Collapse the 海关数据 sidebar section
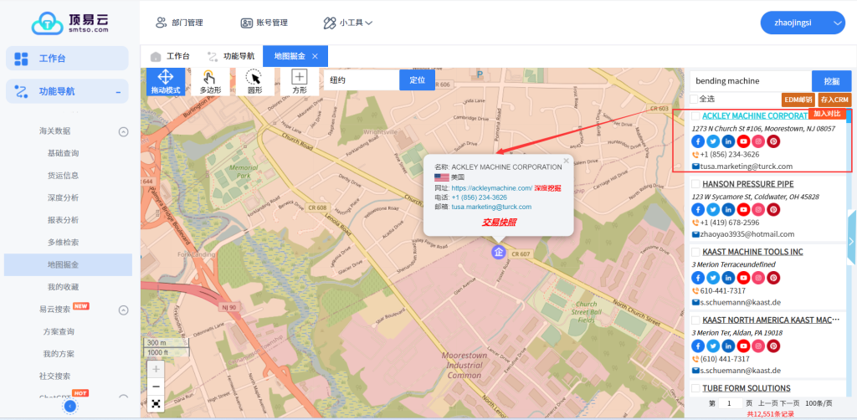 pyautogui.click(x=123, y=131)
